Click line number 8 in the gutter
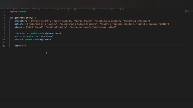Image resolution: width=193 pixels, height=108 pixels. [x=5, y=33]
